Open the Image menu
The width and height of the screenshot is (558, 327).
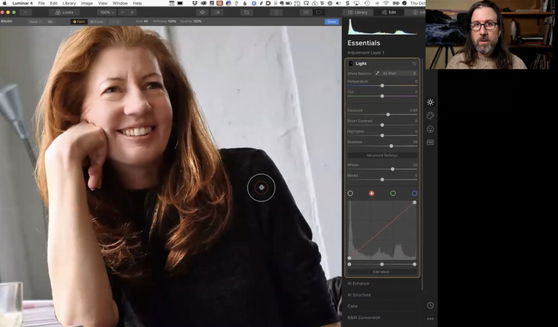pos(87,3)
